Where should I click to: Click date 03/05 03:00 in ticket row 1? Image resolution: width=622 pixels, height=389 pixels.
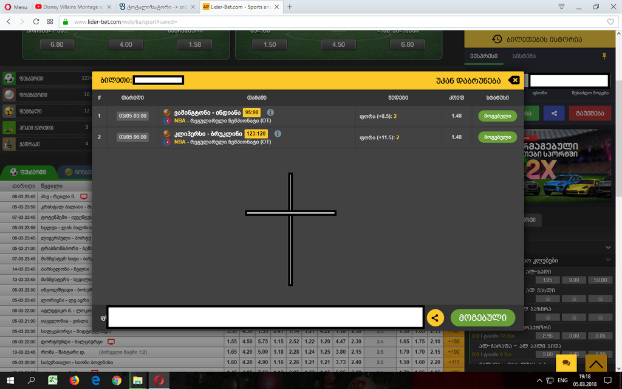pos(132,116)
